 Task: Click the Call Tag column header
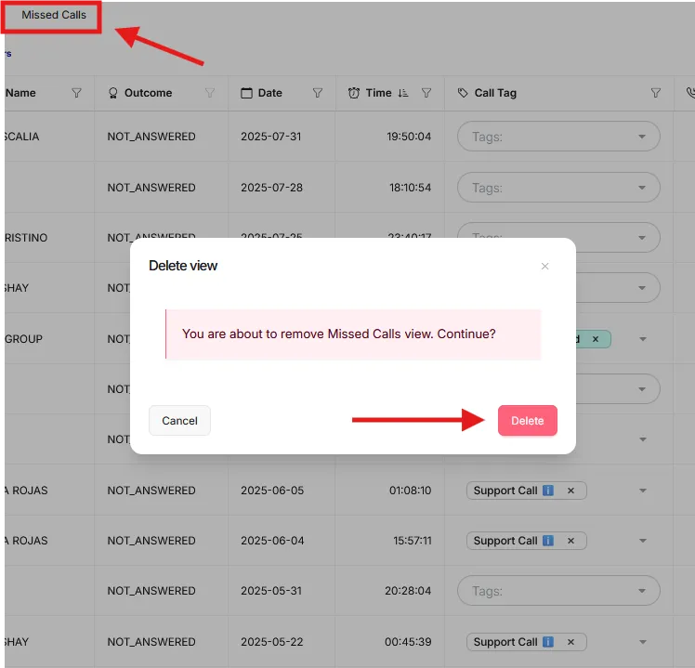[495, 93]
